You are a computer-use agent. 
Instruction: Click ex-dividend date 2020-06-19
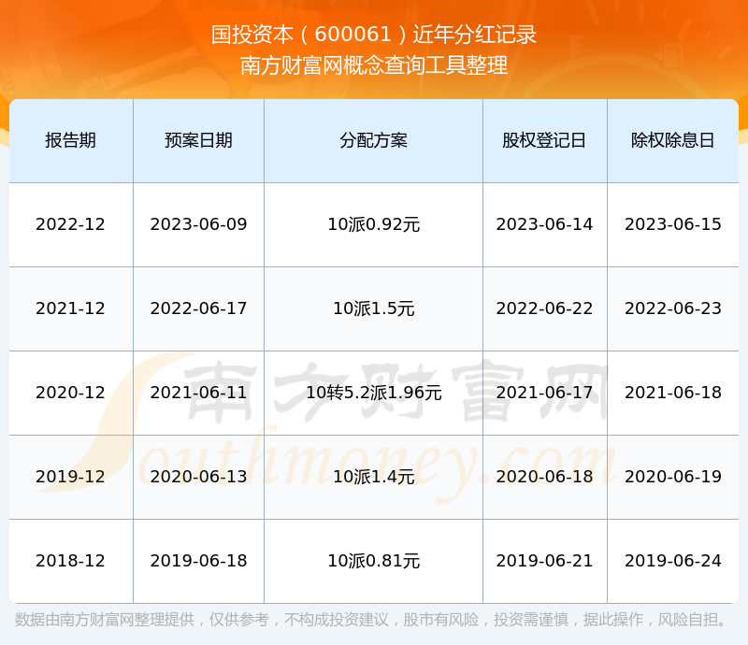[672, 476]
